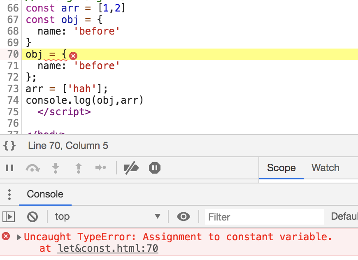Click the step out of function arrow

78,168
